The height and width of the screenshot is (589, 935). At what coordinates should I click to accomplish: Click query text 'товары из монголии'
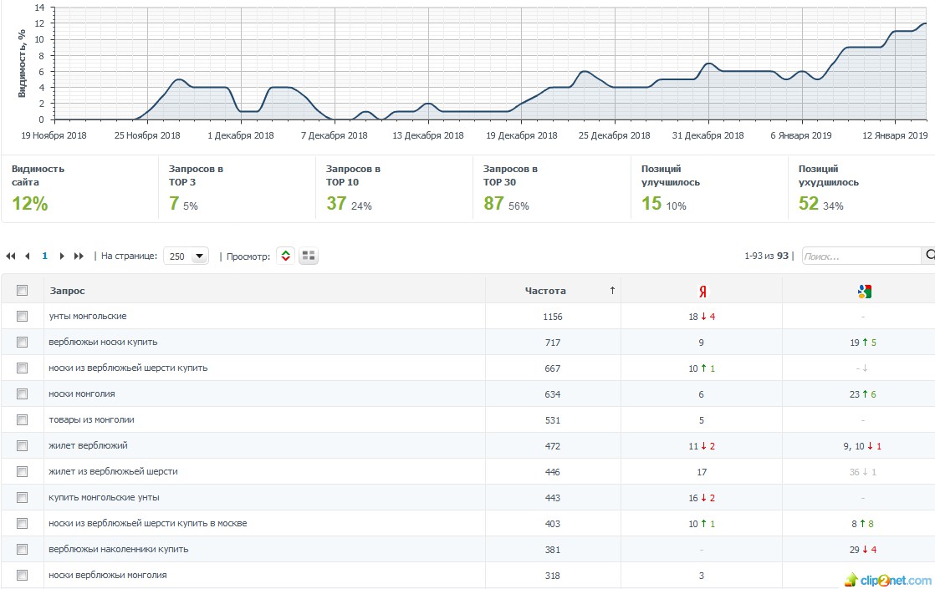coord(91,420)
